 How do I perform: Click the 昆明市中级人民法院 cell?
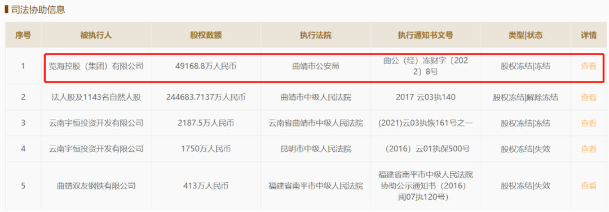pos(315,149)
